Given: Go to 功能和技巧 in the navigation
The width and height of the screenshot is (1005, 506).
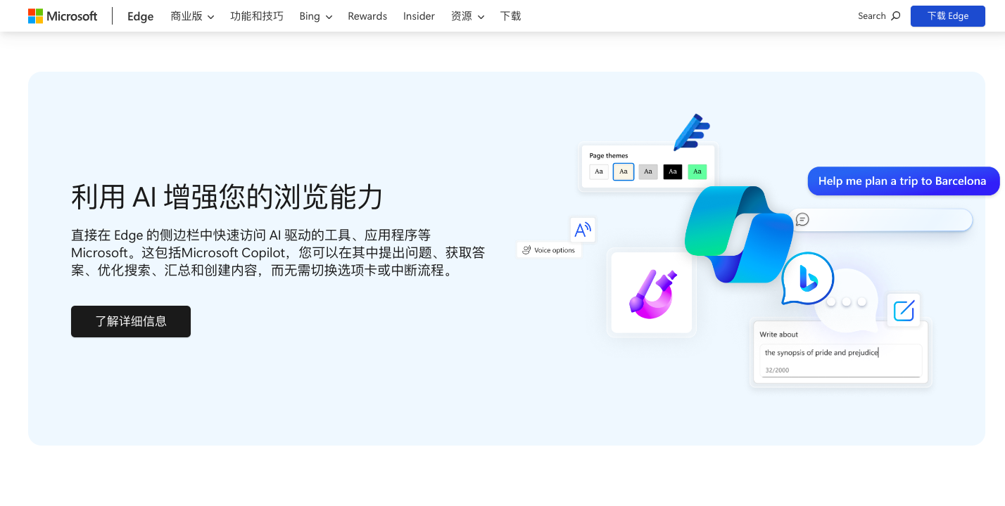Looking at the screenshot, I should click(x=257, y=15).
